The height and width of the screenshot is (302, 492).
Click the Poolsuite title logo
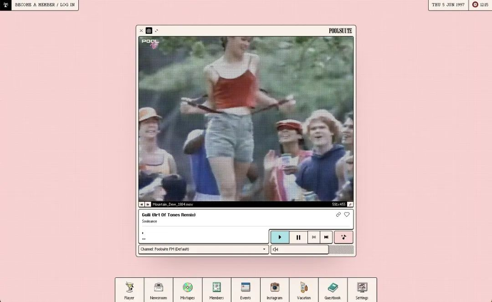340,31
